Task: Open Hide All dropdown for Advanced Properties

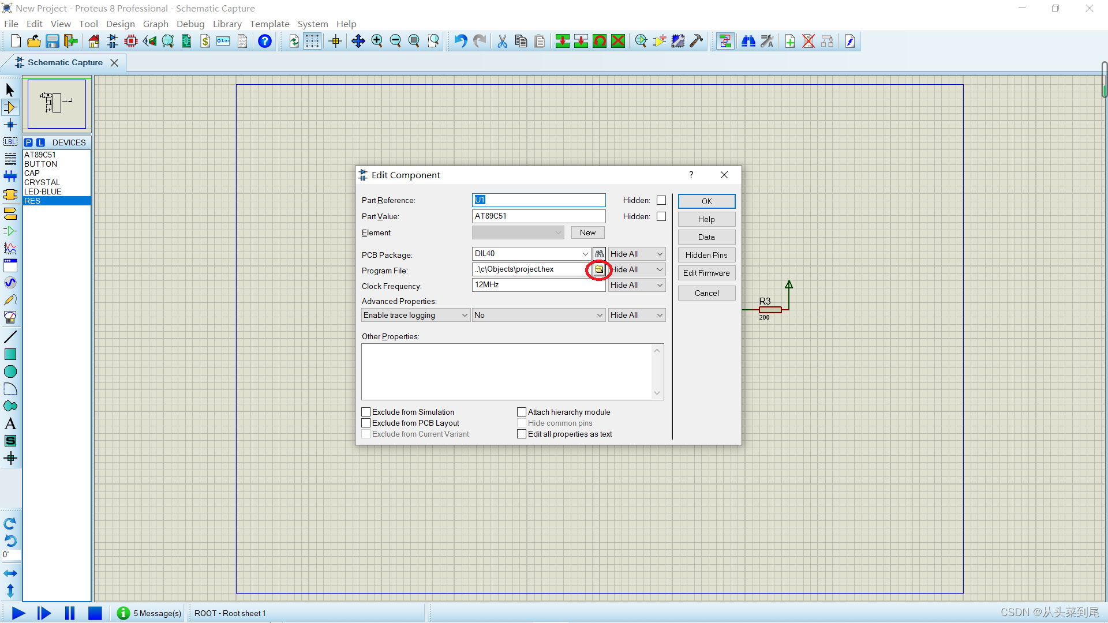Action: point(637,315)
